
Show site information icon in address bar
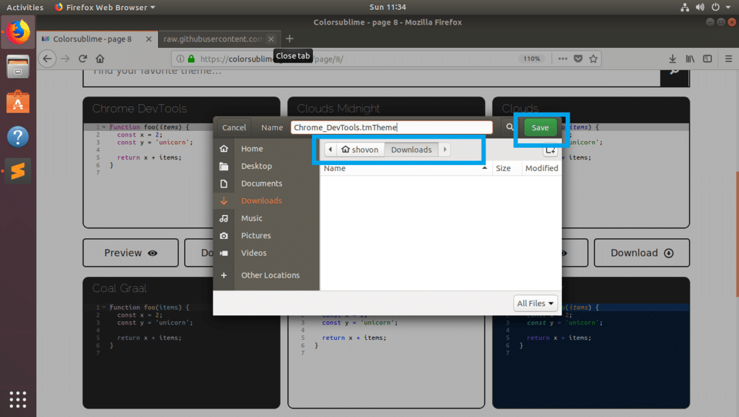[x=180, y=59]
